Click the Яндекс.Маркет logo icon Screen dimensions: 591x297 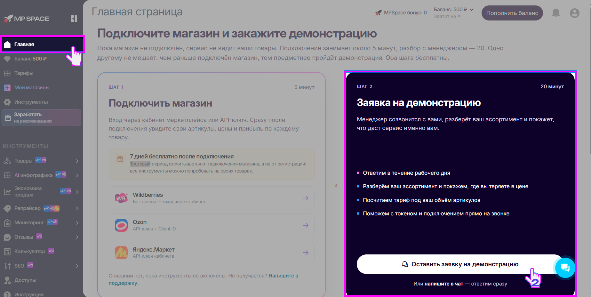coord(121,253)
